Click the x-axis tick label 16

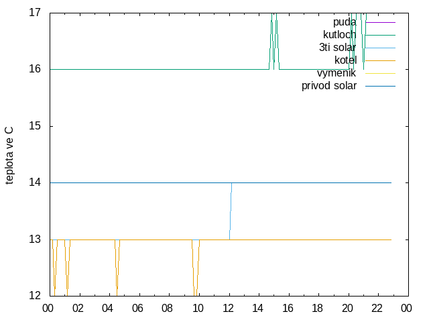[288, 309]
